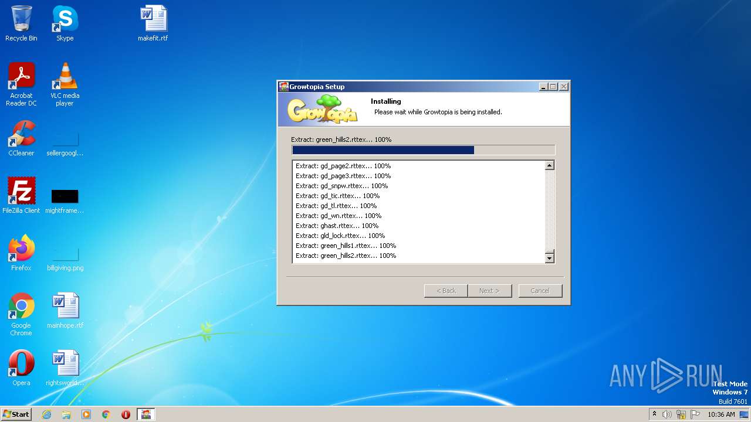Click the log's scroll up arrow
This screenshot has height=422, width=751.
[x=550, y=166]
